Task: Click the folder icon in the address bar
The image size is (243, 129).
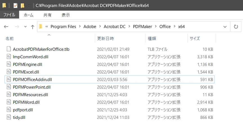Action: pyautogui.click(x=40, y=27)
